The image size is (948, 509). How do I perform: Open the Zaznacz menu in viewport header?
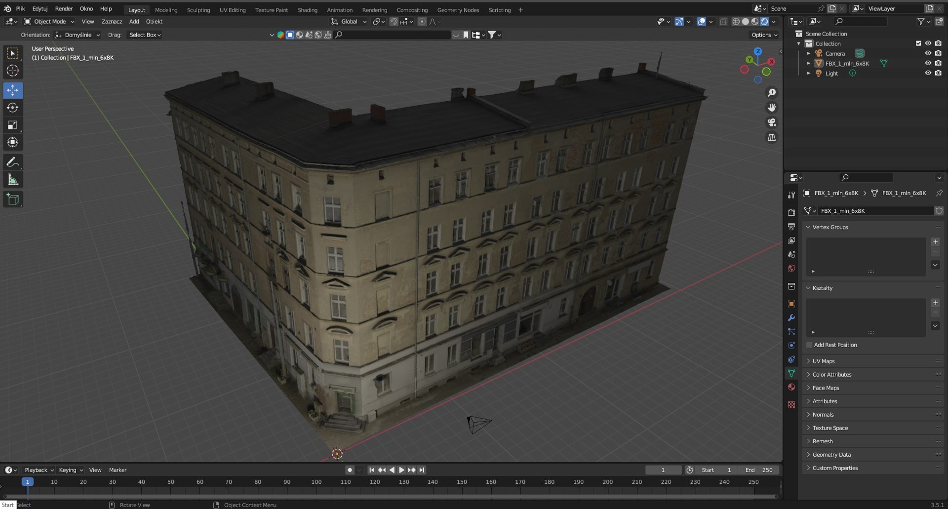pos(112,22)
